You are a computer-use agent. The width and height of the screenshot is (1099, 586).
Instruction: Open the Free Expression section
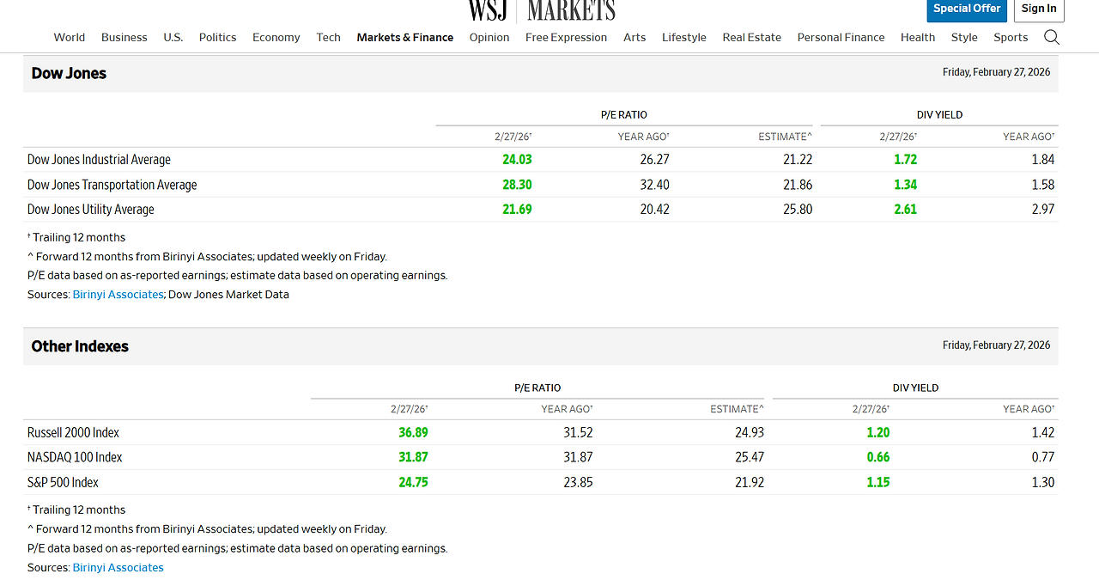[x=567, y=37]
